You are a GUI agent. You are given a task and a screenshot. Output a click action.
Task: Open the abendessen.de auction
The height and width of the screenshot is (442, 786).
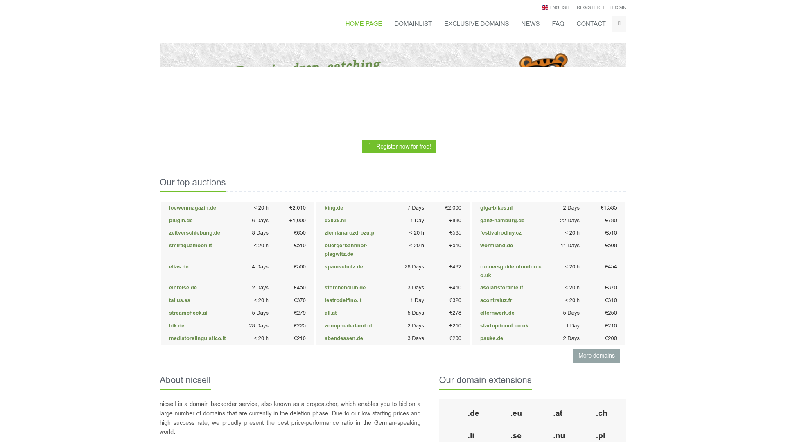pyautogui.click(x=343, y=338)
